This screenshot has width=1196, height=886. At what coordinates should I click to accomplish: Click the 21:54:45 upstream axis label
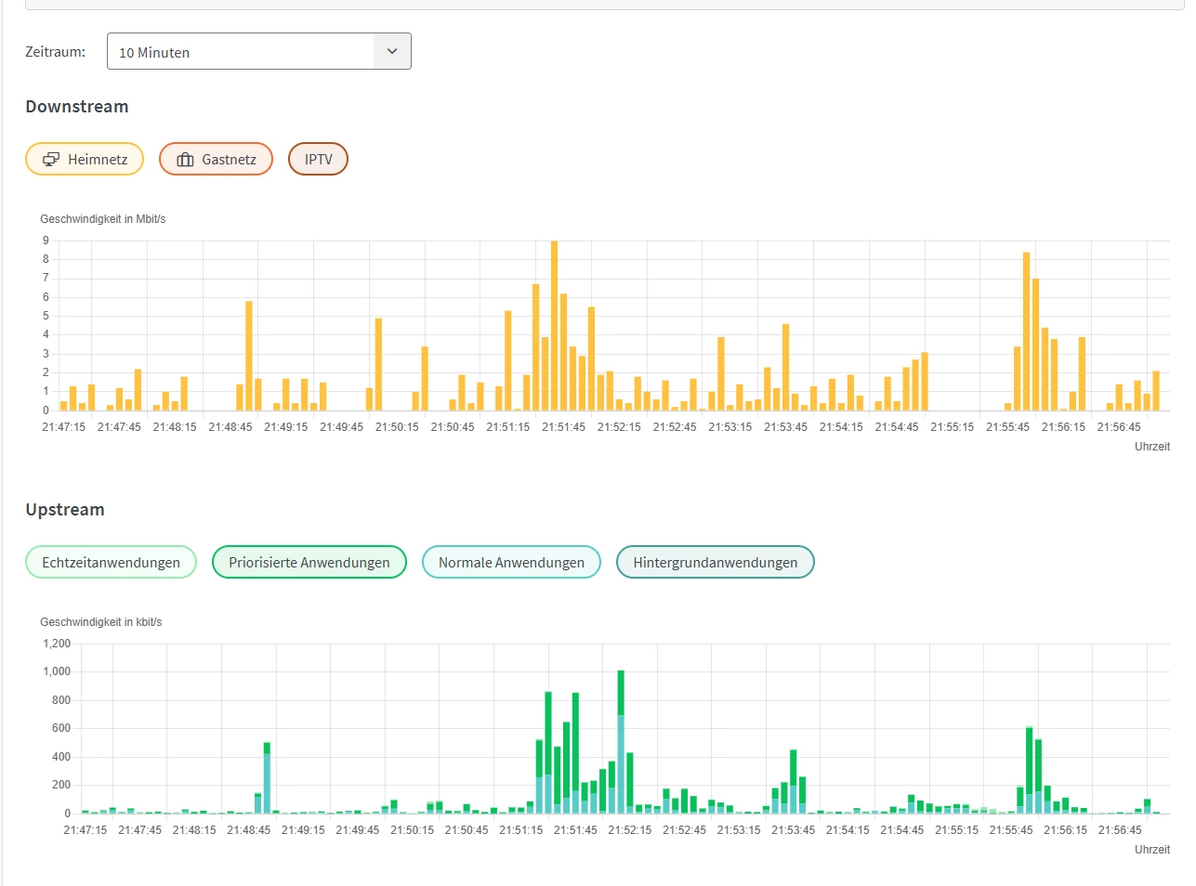tap(902, 830)
